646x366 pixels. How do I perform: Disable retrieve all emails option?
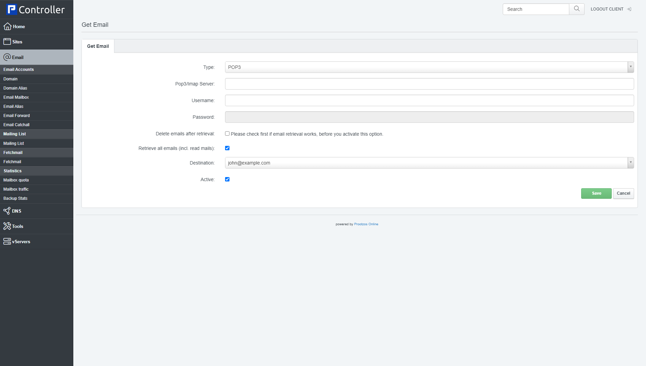click(x=227, y=148)
